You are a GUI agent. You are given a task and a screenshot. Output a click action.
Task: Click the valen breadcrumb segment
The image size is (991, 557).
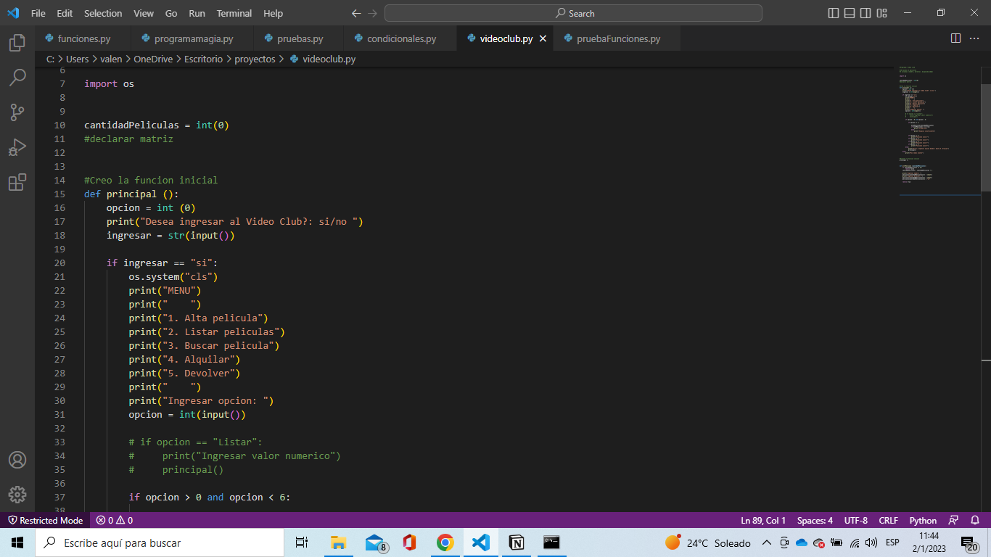coord(111,59)
